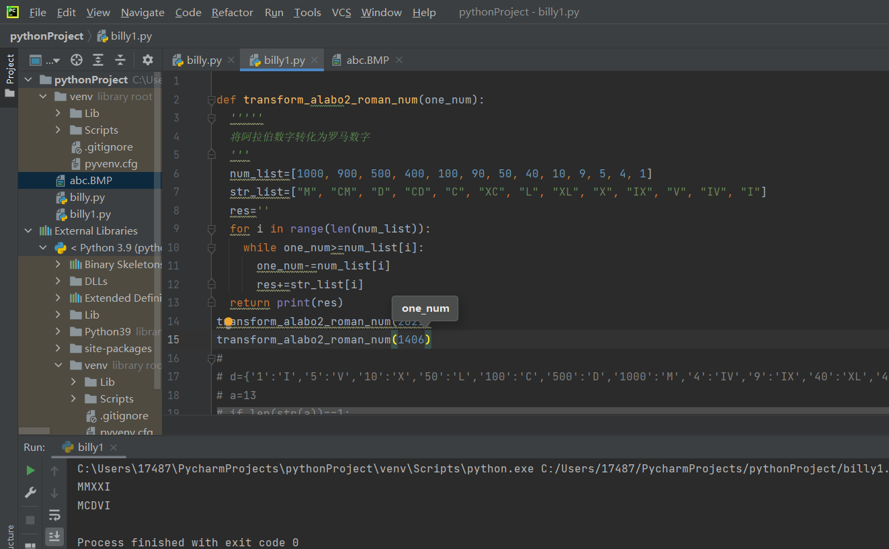This screenshot has width=889, height=549.
Task: Open the Run menu
Action: click(x=274, y=12)
